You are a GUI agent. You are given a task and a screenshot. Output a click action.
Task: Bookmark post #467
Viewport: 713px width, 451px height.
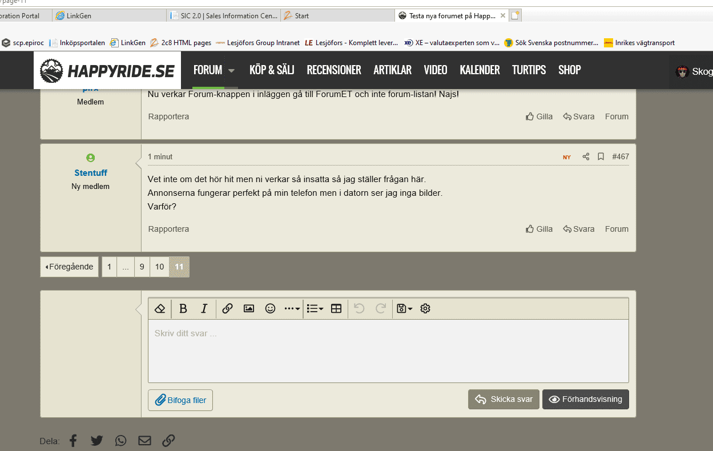click(x=601, y=156)
